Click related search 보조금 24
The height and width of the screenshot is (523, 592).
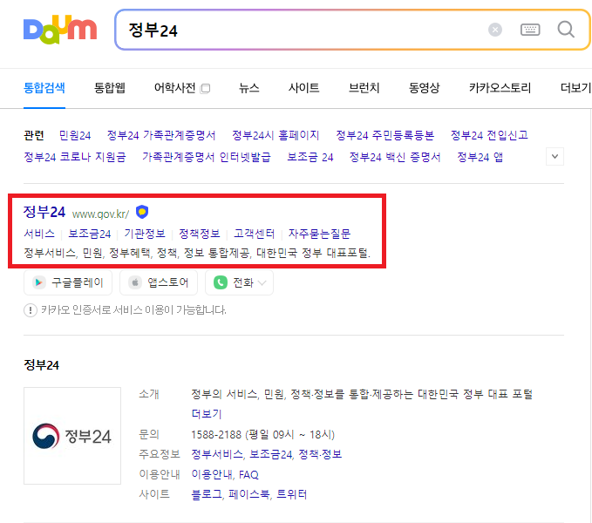coord(310,157)
